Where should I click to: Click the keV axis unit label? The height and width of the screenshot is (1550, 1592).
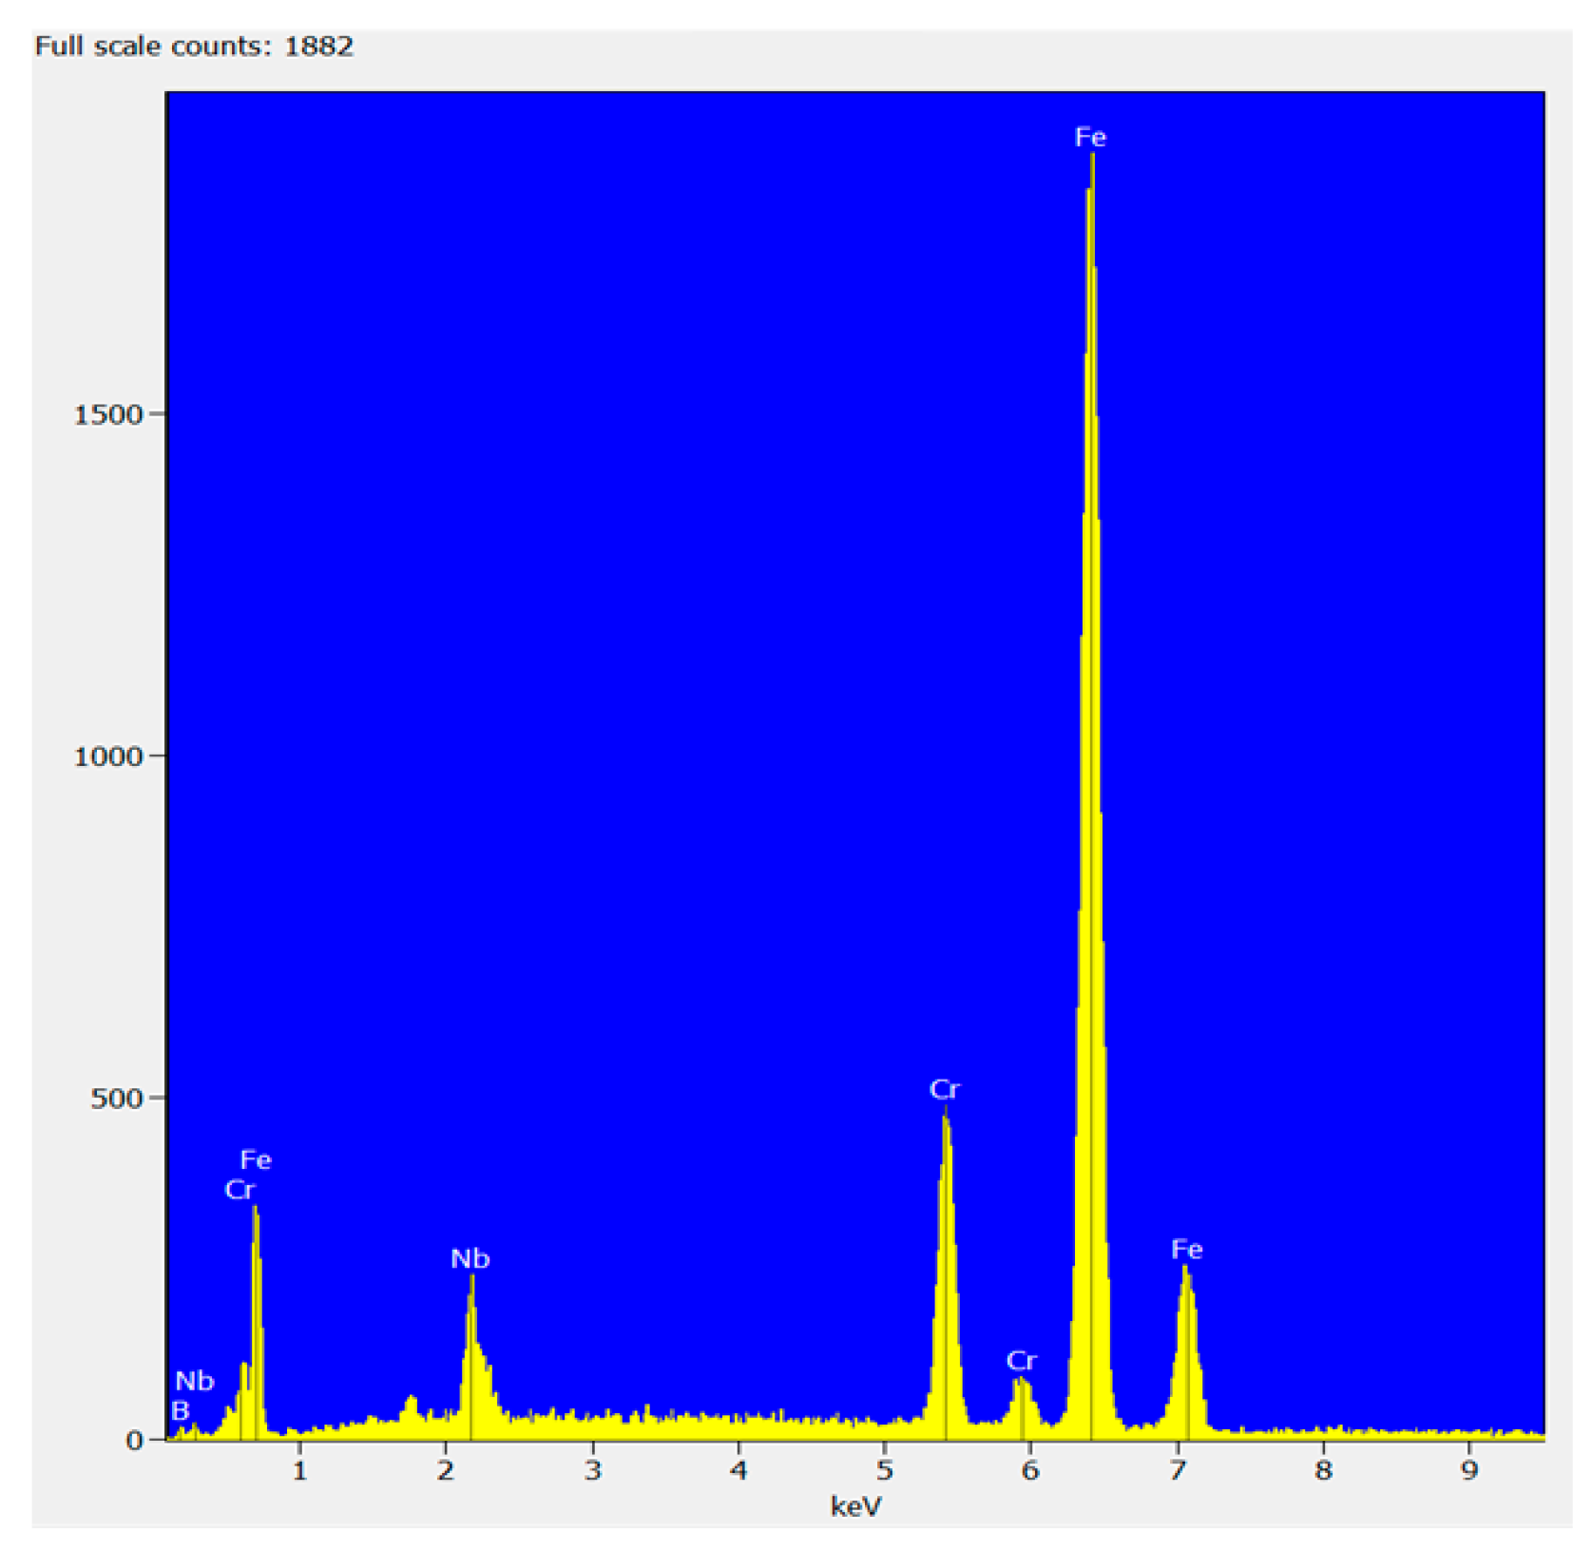855,1506
